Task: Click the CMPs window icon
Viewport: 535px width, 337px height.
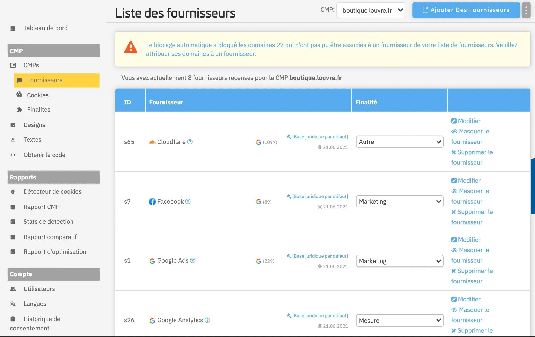Action: [13, 65]
